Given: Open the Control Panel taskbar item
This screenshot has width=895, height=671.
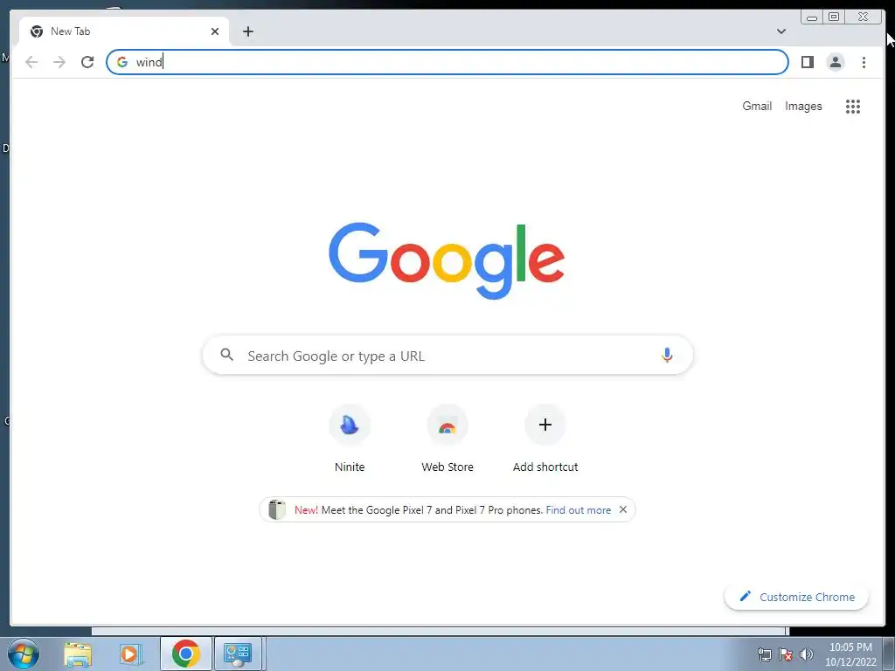Looking at the screenshot, I should point(238,654).
